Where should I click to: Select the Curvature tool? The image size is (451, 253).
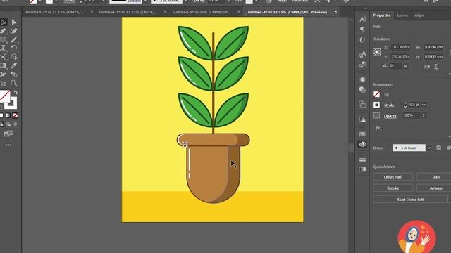click(14, 31)
